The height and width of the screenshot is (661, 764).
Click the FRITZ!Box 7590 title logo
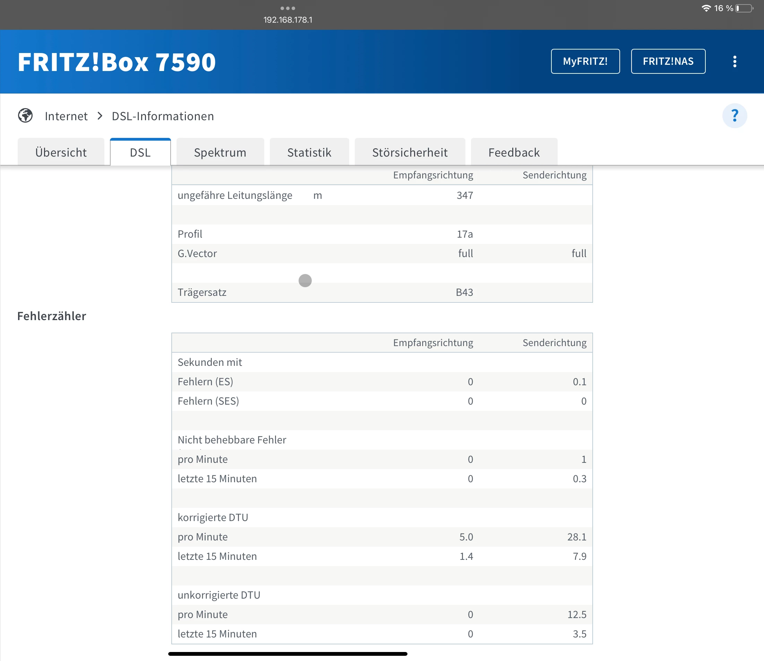[x=117, y=62]
